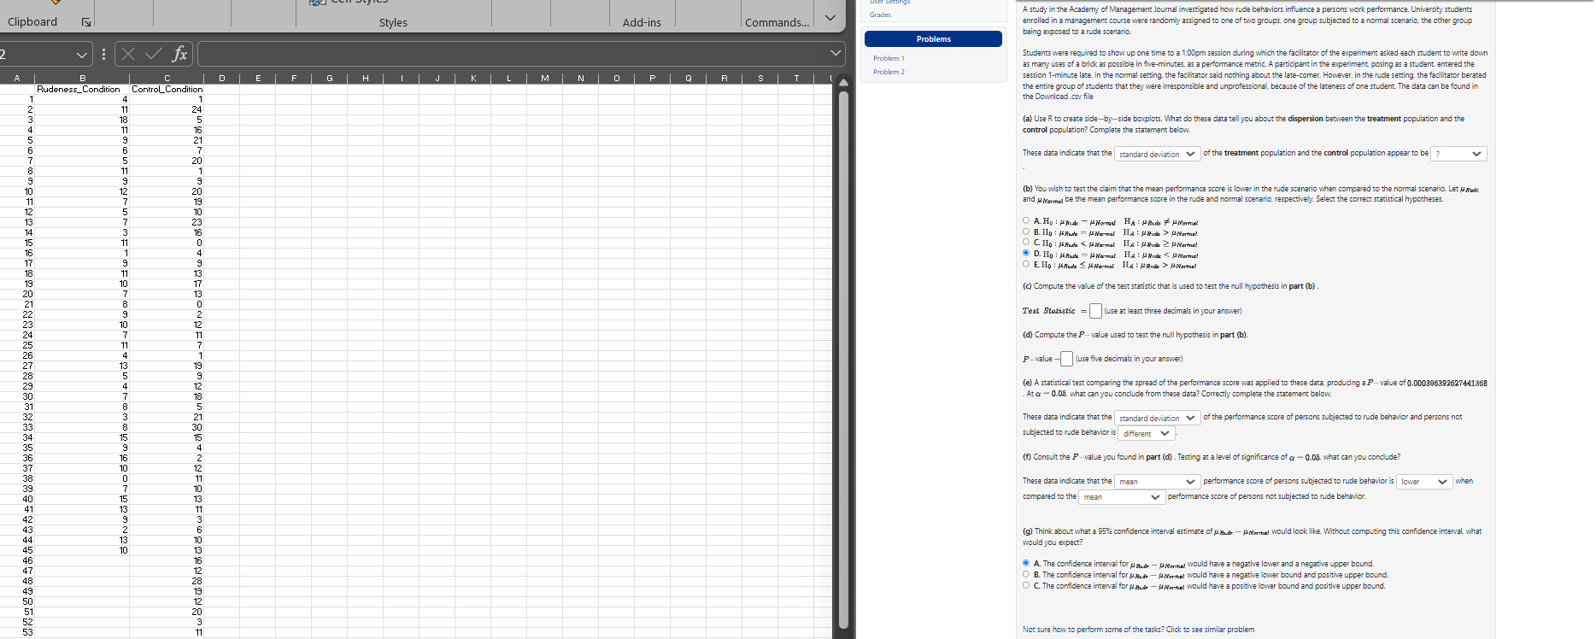This screenshot has width=1596, height=639.
Task: Open the part (e) 'different' dropdown
Action: [1147, 433]
